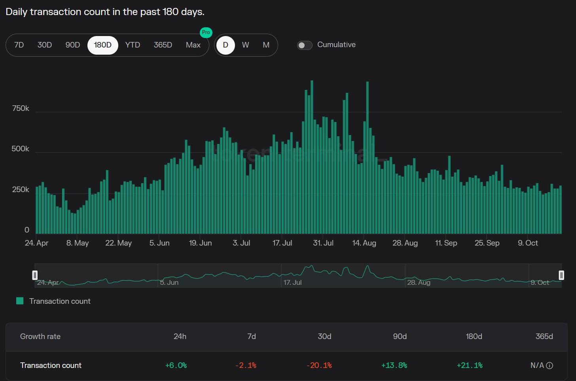Switch to YTD time range
This screenshot has height=381, width=576.
[133, 45]
